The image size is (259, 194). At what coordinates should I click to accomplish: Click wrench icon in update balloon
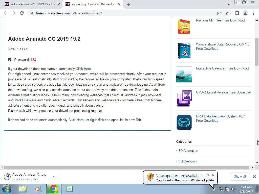(208, 175)
